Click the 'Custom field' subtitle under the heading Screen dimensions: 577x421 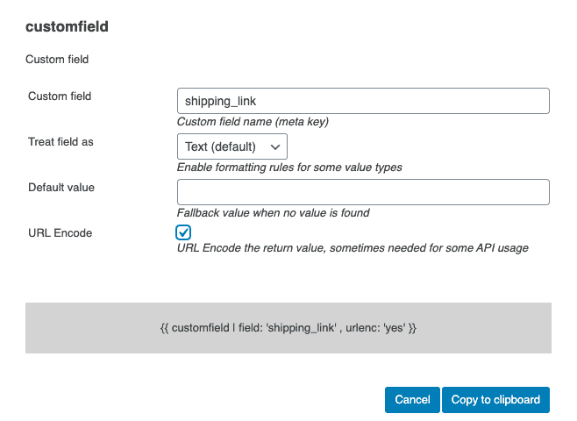[x=58, y=61]
